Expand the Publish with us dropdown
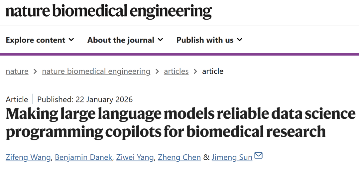 click(x=209, y=40)
